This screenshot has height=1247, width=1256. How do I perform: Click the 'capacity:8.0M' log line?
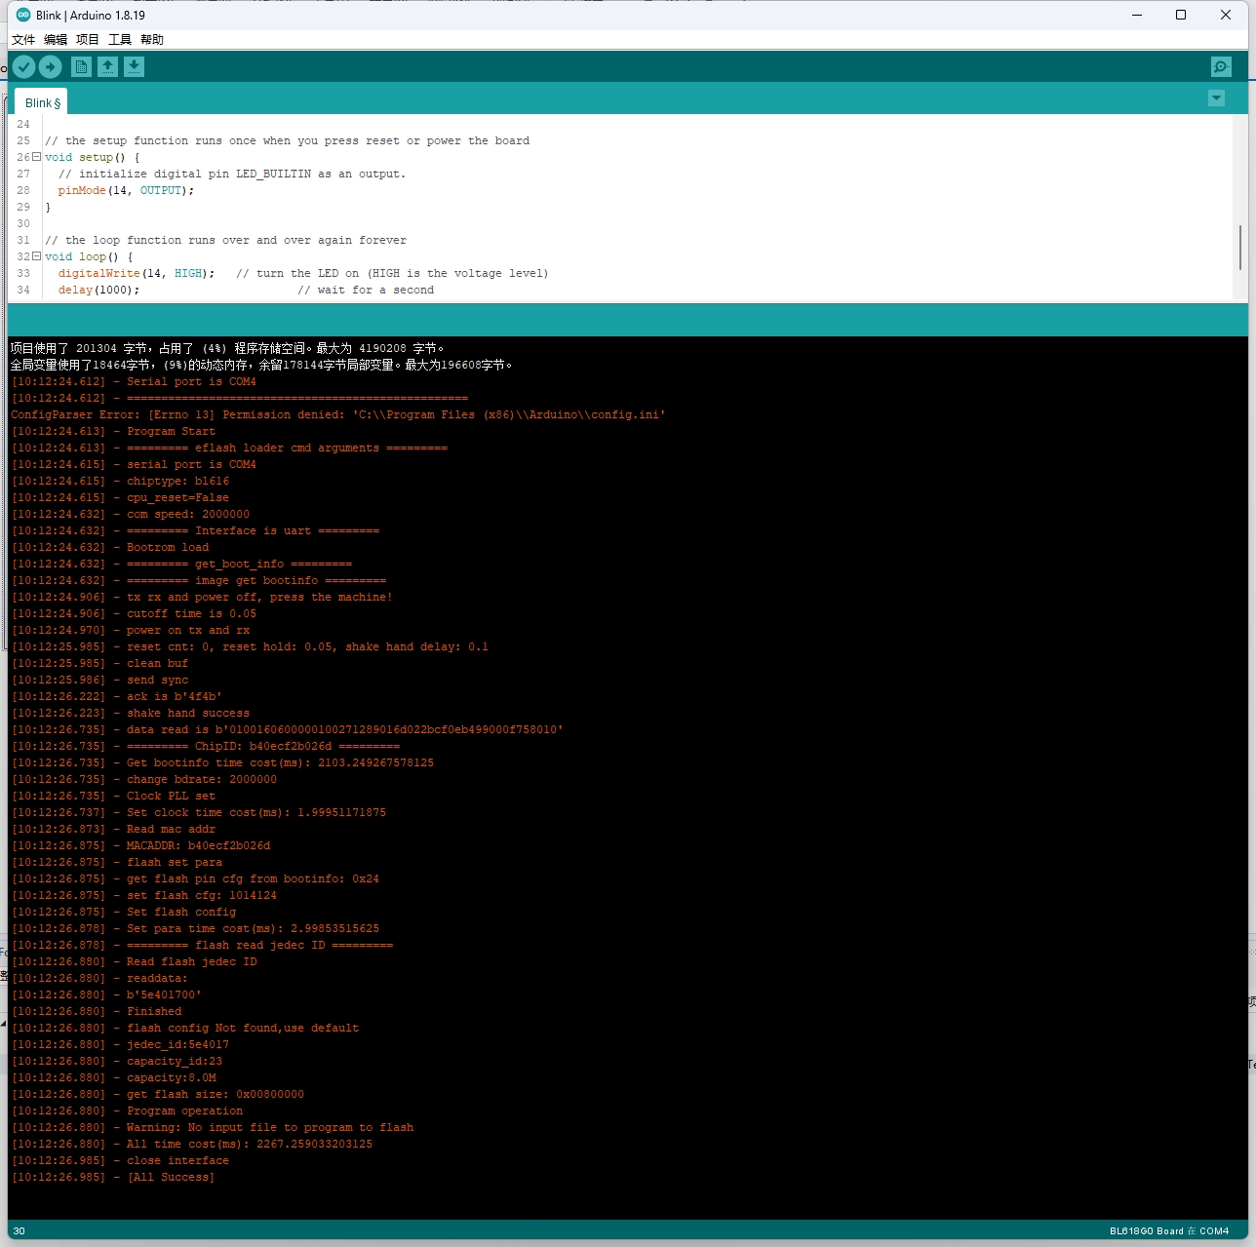(113, 1077)
